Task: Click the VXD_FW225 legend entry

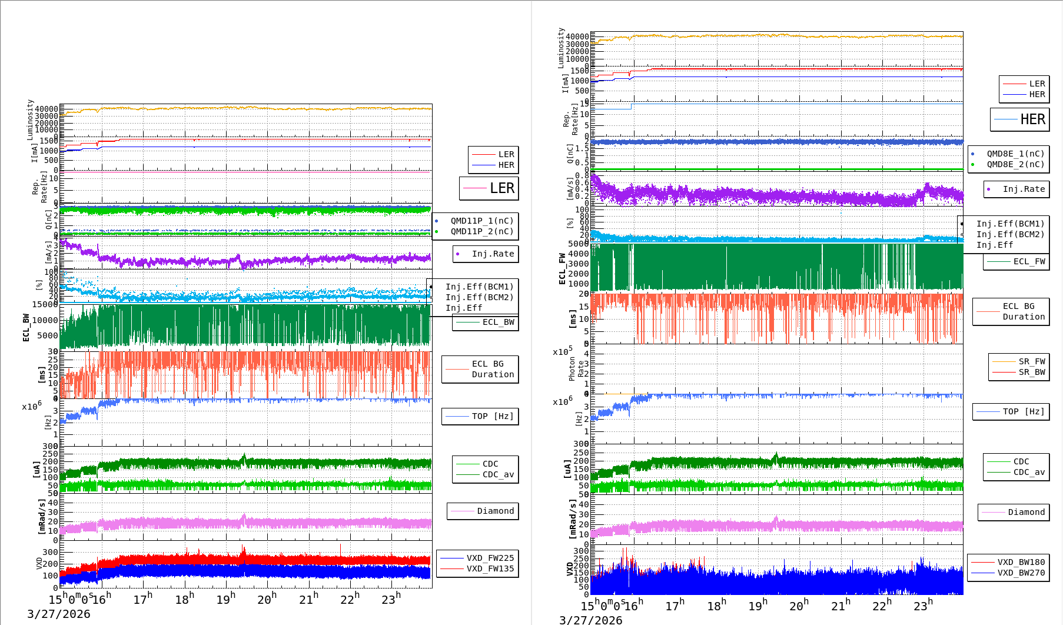Action: [489, 558]
